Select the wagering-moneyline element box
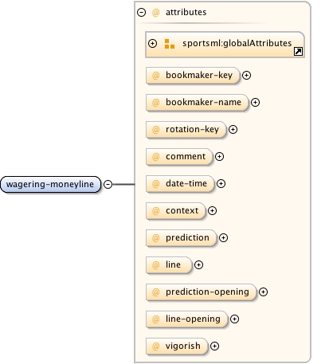Screen dimensions: 325x364 tap(51, 184)
